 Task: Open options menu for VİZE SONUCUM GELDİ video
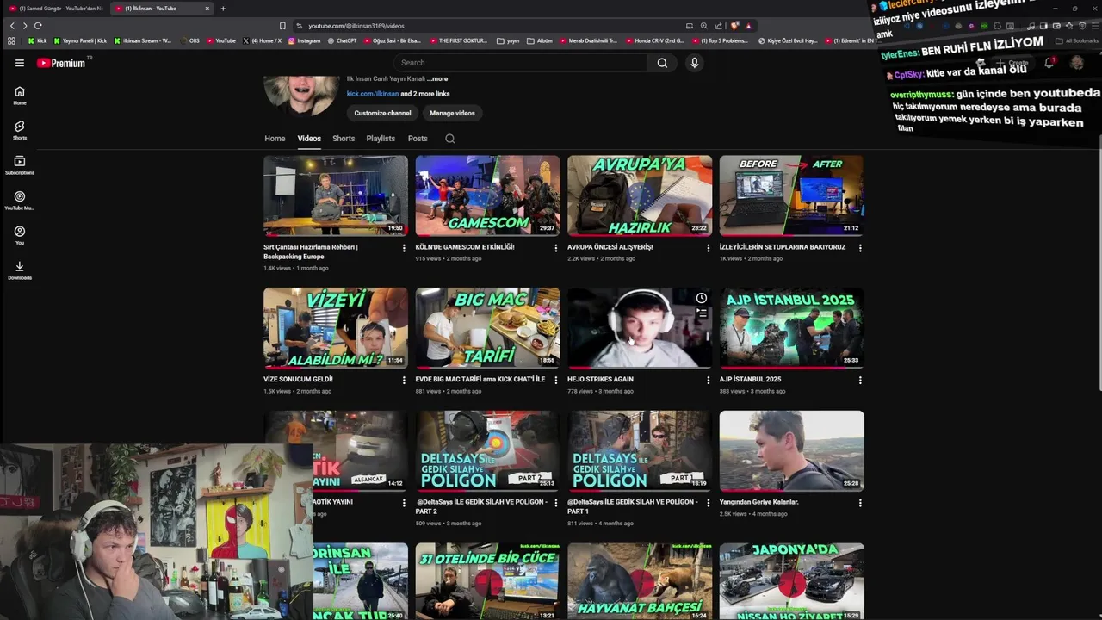(404, 380)
